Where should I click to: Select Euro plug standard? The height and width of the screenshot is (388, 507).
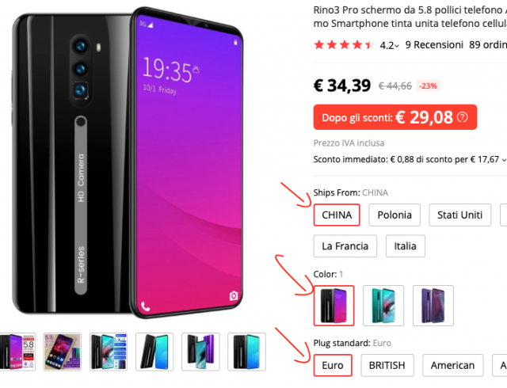coord(333,365)
